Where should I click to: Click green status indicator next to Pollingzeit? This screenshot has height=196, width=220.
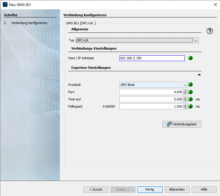tap(190, 106)
